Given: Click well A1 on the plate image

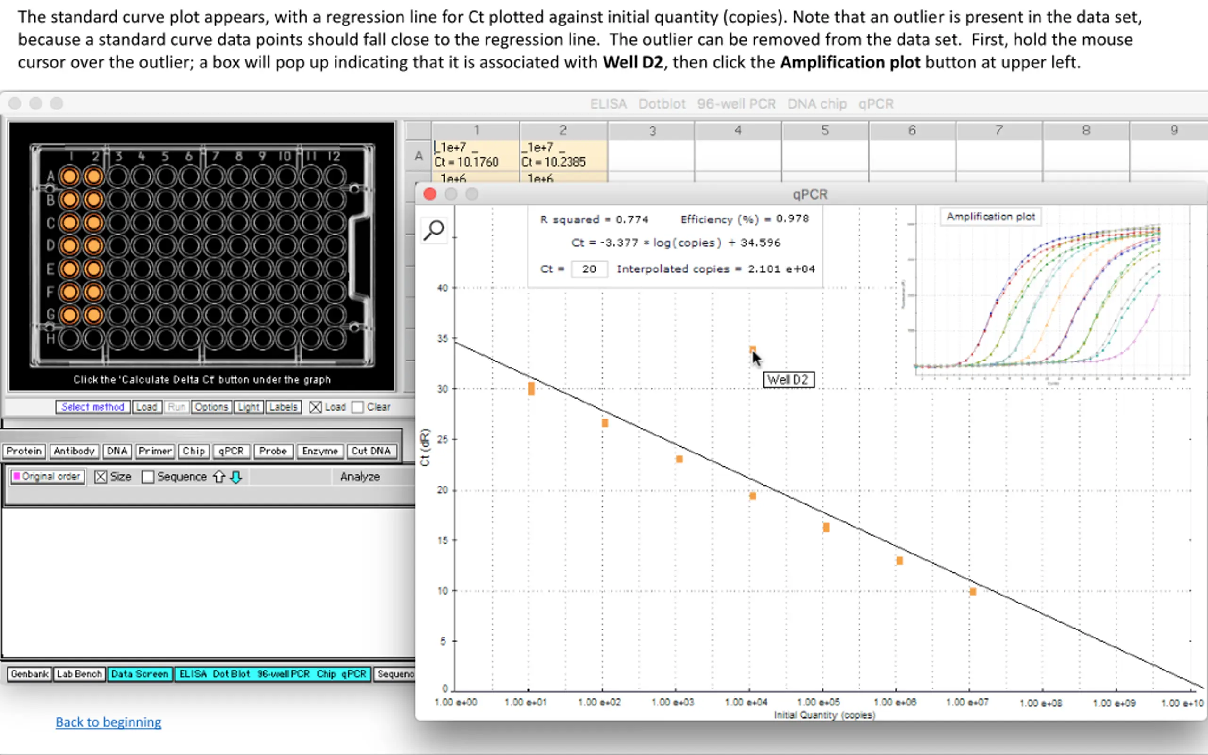Looking at the screenshot, I should 69,176.
